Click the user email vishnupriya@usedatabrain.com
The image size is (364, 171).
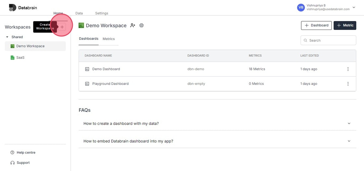[x=328, y=9]
